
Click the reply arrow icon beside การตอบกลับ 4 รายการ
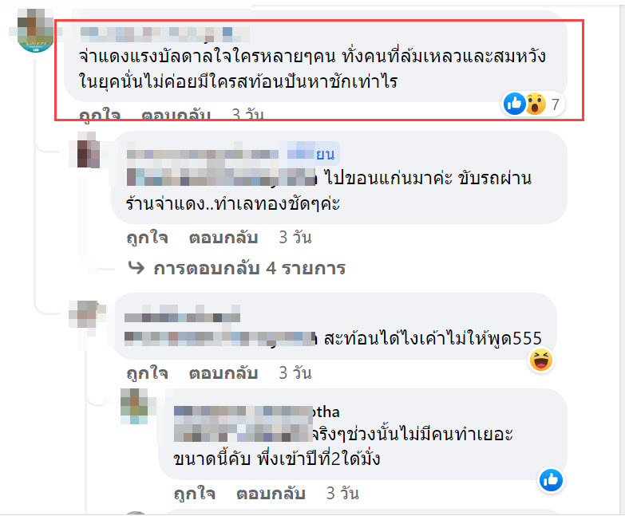(136, 267)
